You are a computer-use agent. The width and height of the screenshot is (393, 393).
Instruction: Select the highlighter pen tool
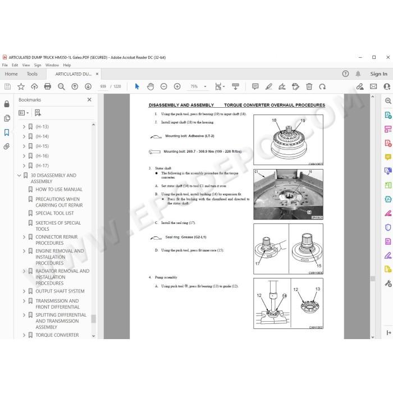pos(269,86)
